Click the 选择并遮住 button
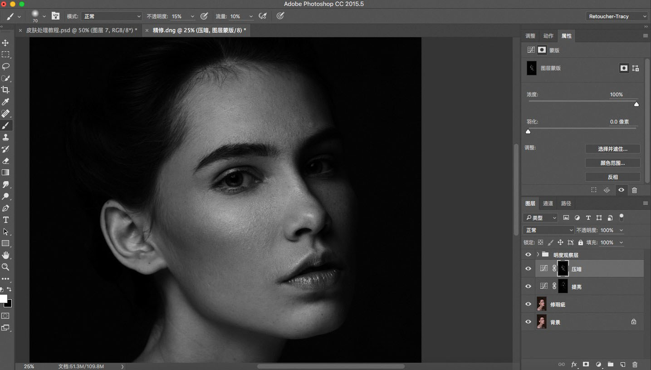This screenshot has height=370, width=651. click(612, 149)
